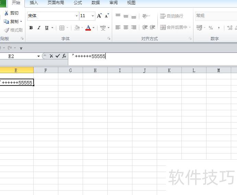Viewport: 237px width, 195px height.
Task: Apply comma style format
Action: coord(218,28)
